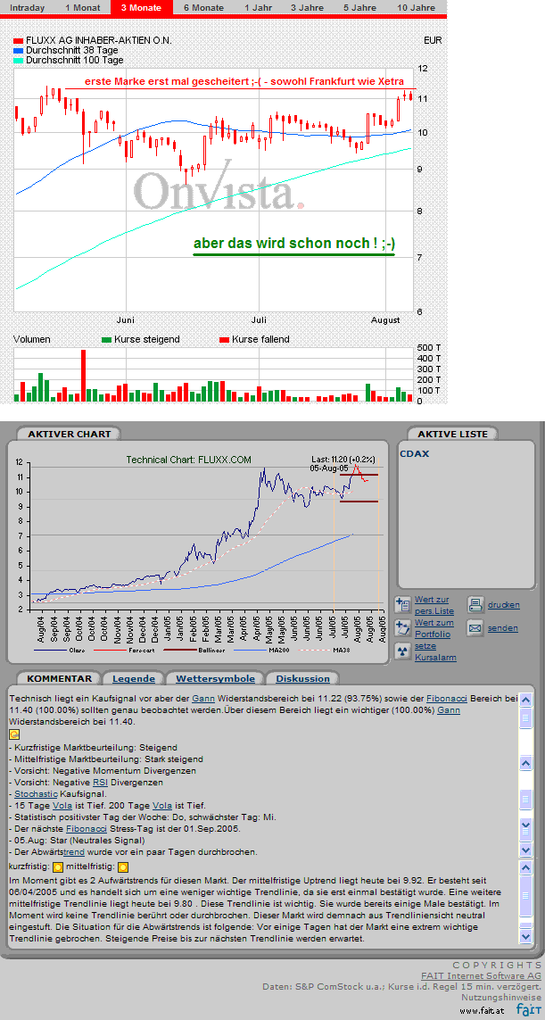This screenshot has height=1020, width=545.
Task: Click the add-to-personal-list icon
Action: click(x=402, y=604)
